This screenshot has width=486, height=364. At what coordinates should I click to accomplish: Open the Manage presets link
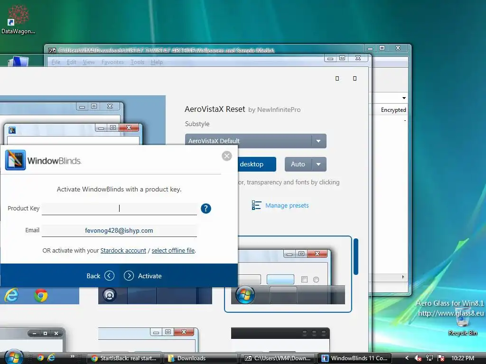[287, 206]
